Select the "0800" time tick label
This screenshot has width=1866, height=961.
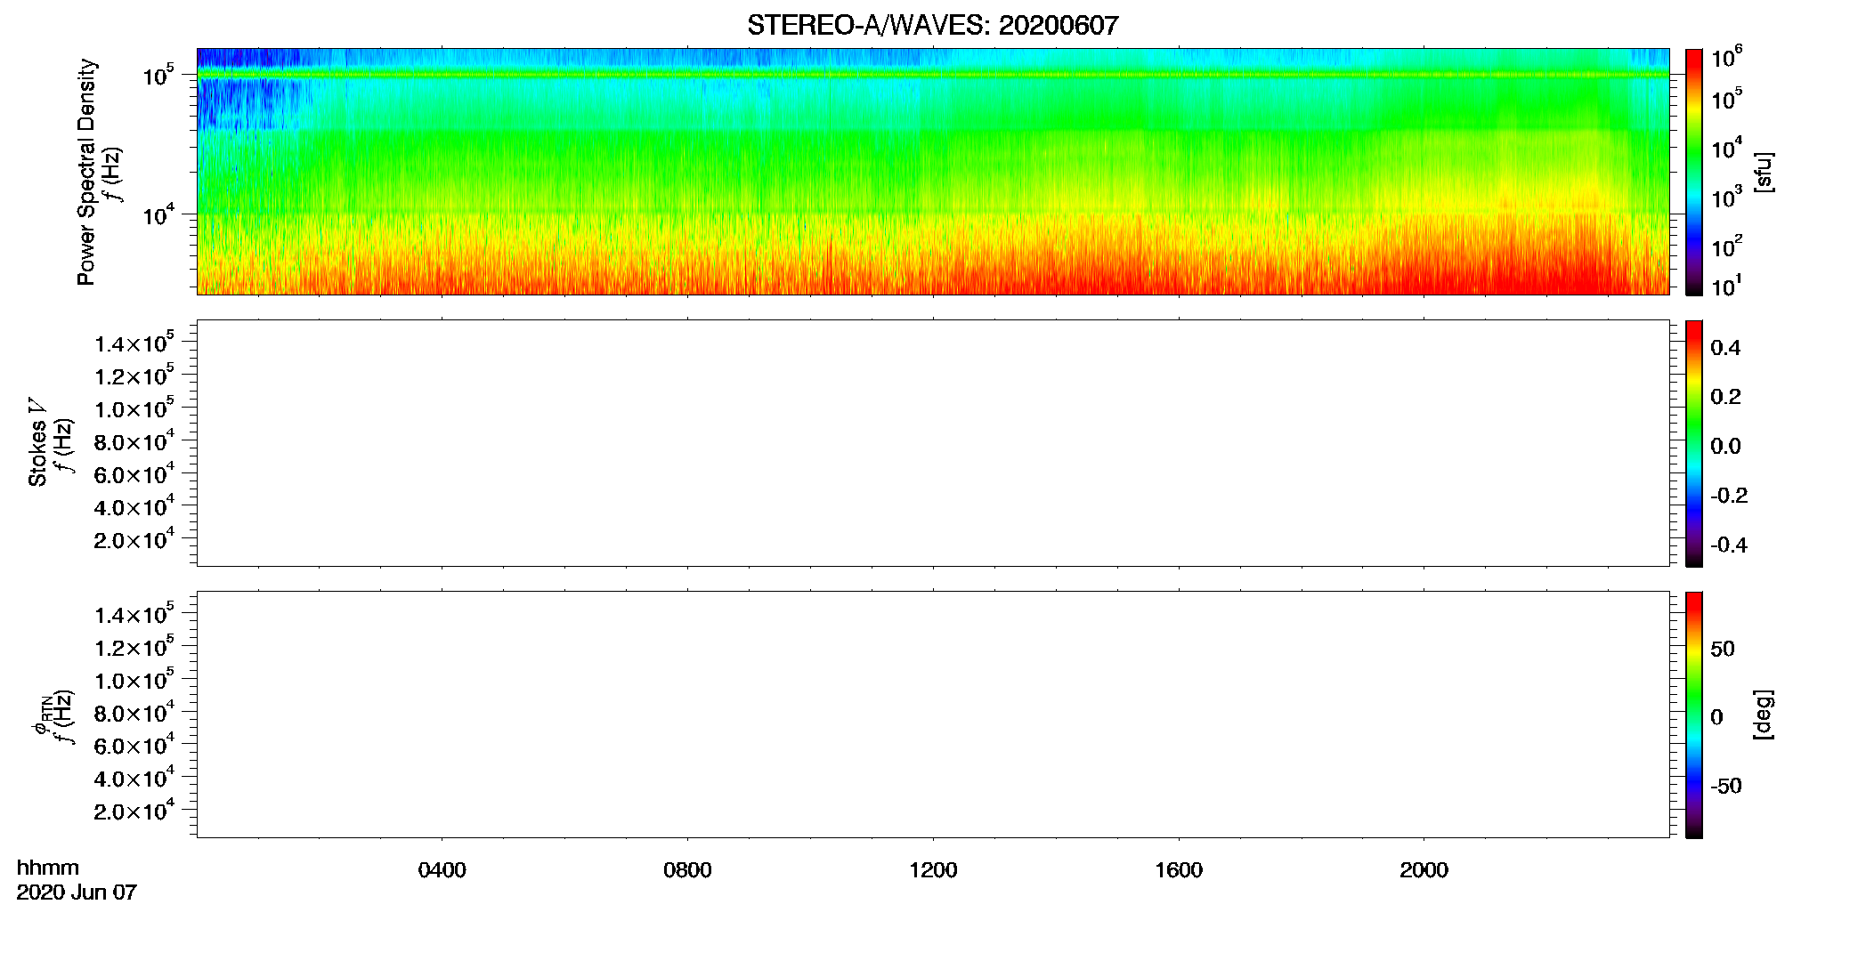(x=687, y=870)
